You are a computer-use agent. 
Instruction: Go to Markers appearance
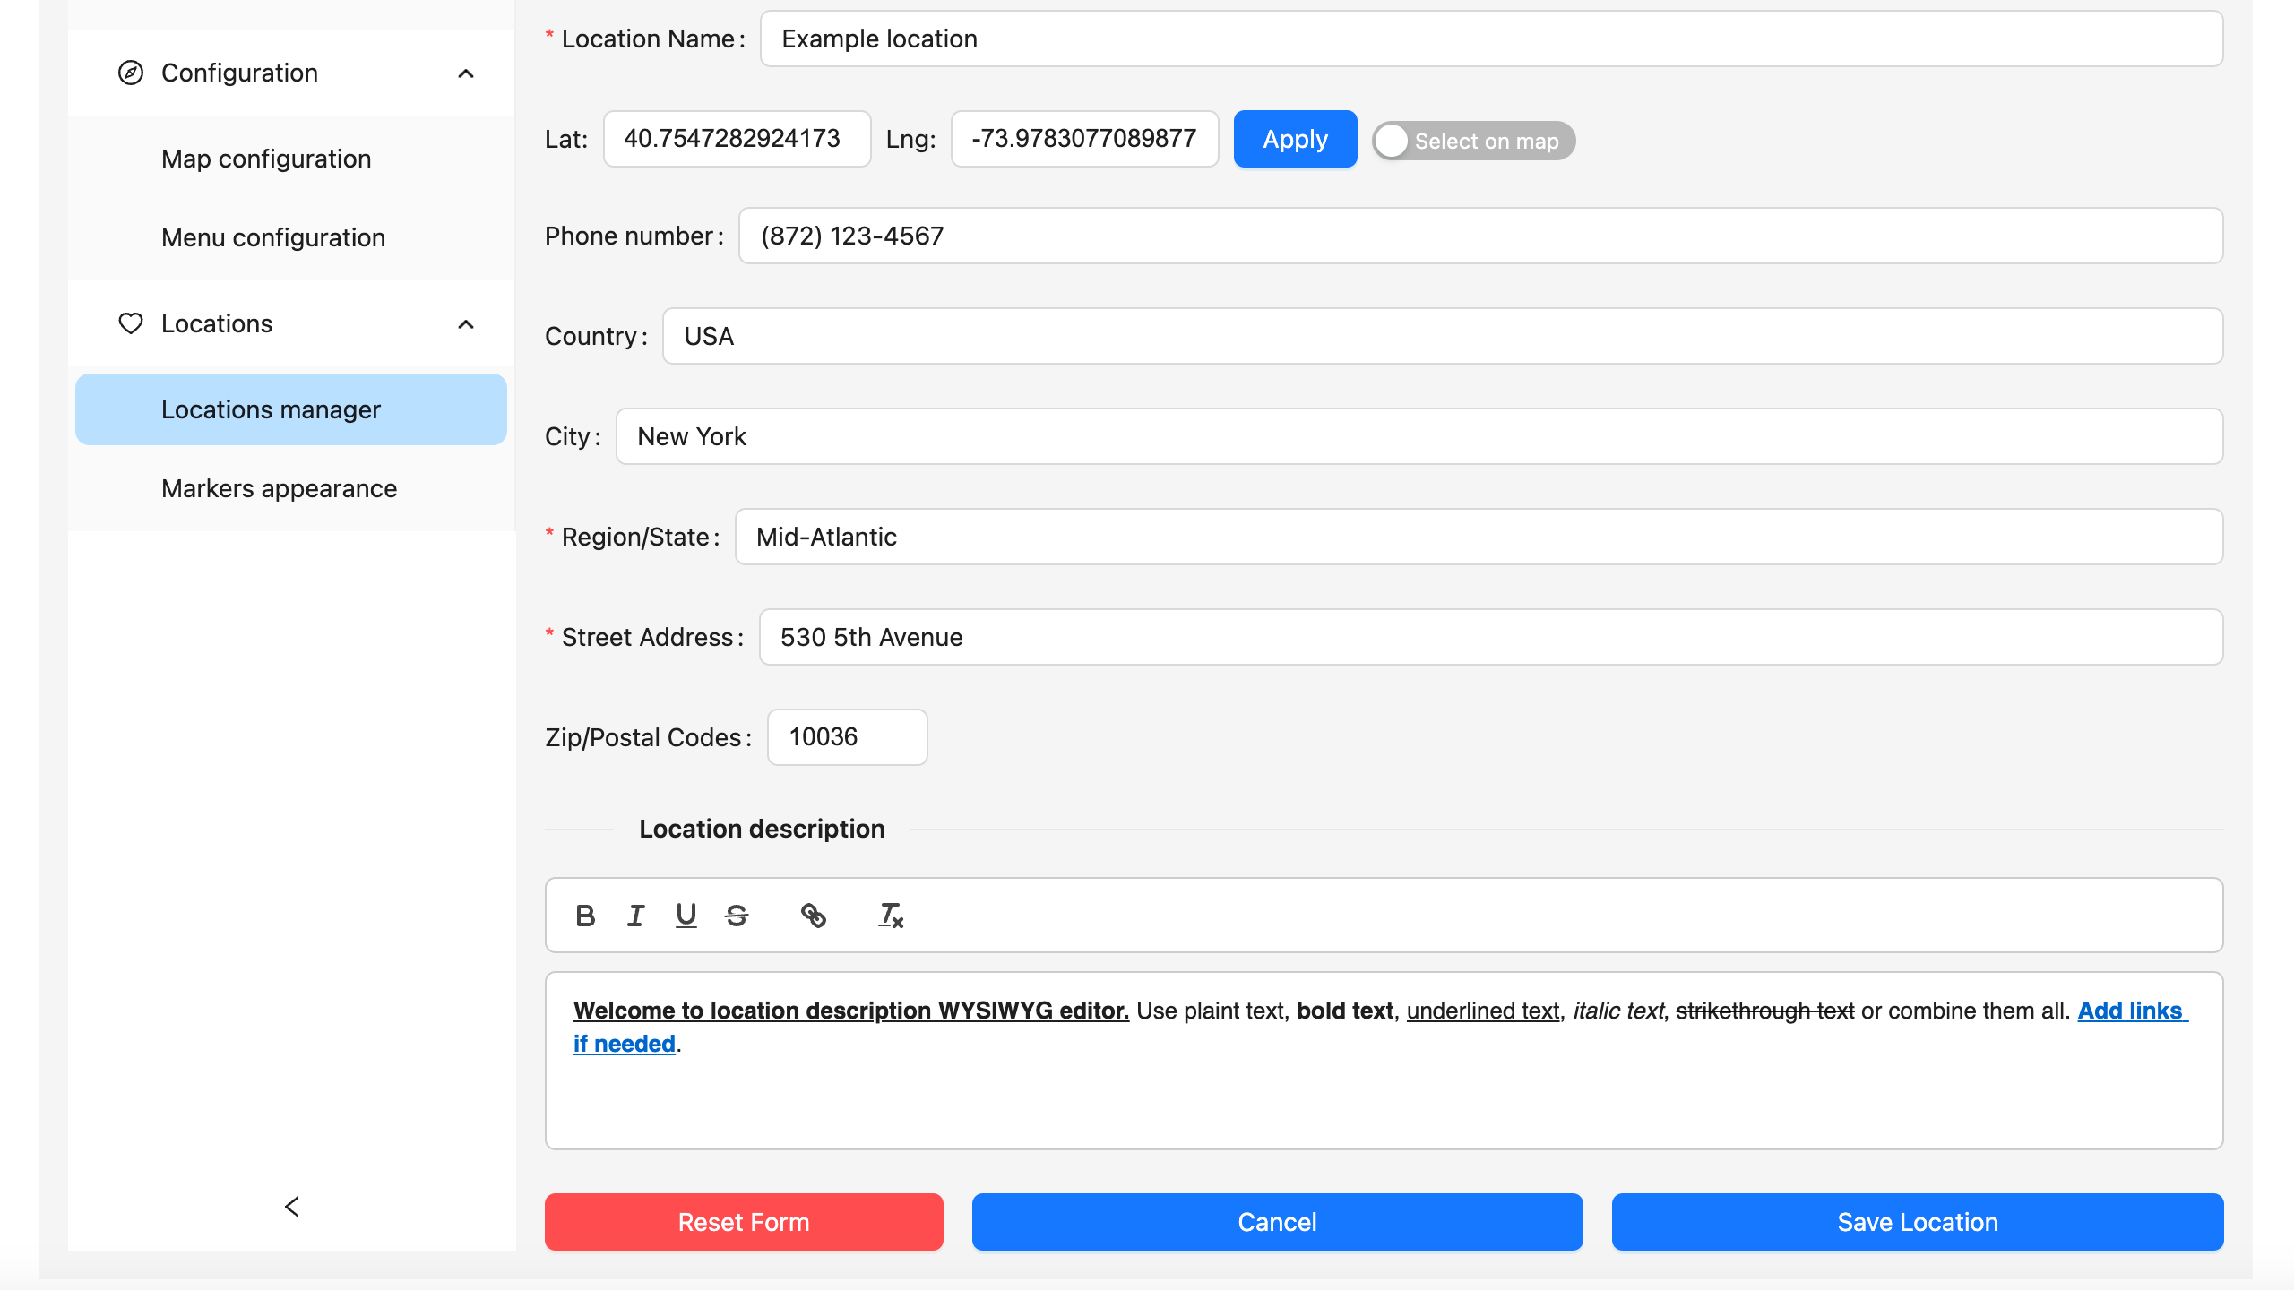(x=279, y=488)
